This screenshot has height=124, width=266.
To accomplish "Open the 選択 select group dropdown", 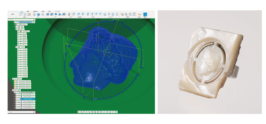I will click(145, 17).
